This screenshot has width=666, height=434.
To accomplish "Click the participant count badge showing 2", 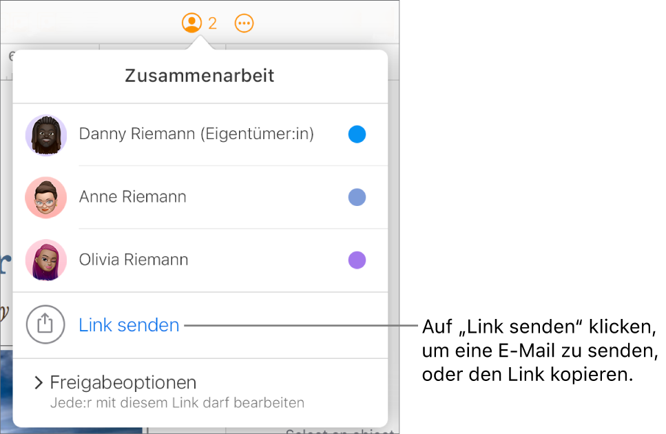I will pos(212,22).
